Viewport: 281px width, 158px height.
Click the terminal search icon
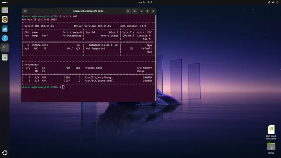pos(128,11)
